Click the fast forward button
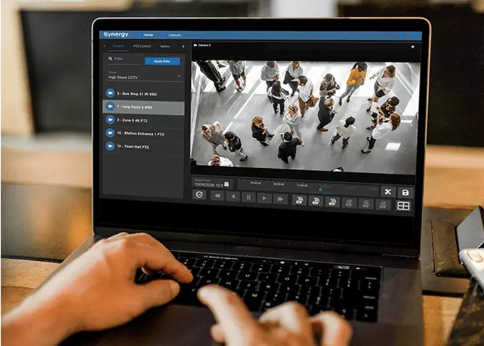Screen dimensions: 484x346 (280, 198)
